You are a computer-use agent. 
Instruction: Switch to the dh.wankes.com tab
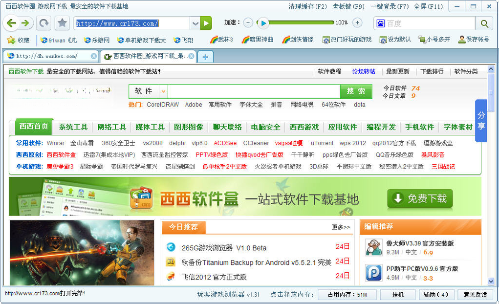tap(48, 56)
